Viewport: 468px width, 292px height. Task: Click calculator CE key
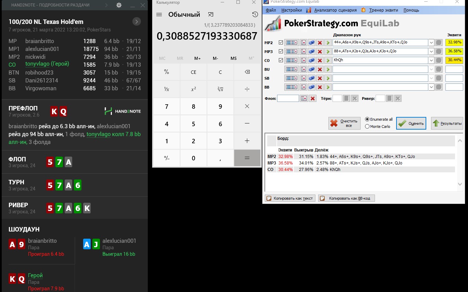pos(193,72)
